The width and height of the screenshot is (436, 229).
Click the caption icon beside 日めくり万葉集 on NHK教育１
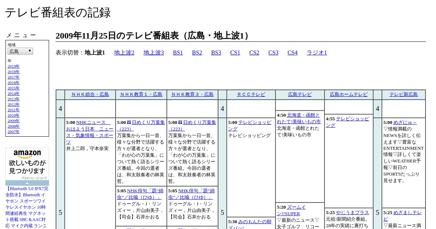click(x=129, y=122)
